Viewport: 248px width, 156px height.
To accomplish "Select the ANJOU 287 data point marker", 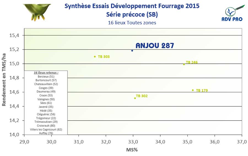I will (x=132, y=51).
